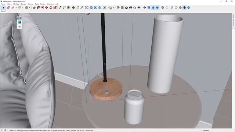235x132 pixels.
Task: Activate the Rotate tool
Action: click(x=51, y=7)
